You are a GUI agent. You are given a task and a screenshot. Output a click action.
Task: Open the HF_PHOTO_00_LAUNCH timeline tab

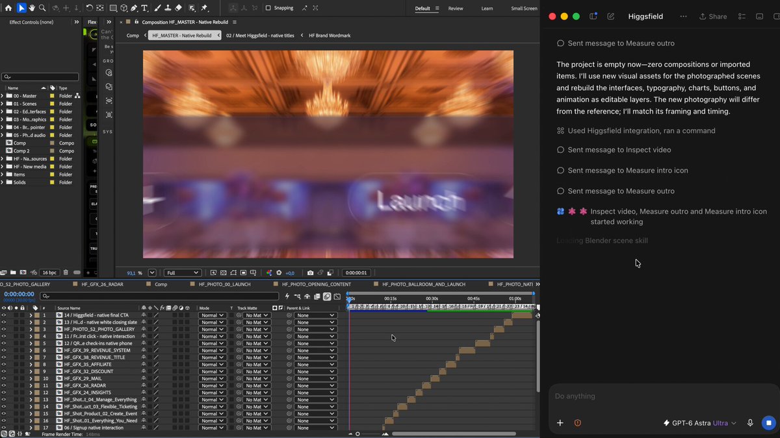pos(224,284)
